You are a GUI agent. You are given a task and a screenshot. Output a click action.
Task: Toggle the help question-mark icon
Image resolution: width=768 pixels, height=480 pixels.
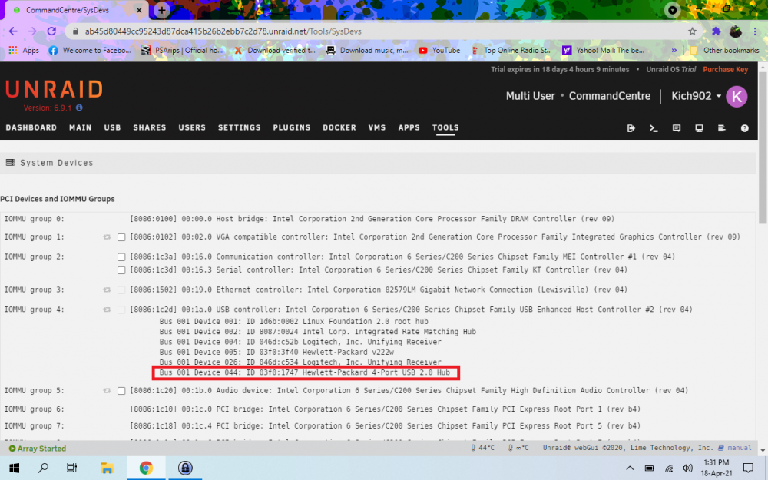(744, 127)
